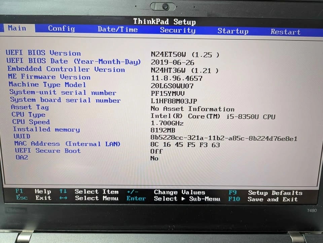
Task: Click the Sub-Menu triangle arrow icon
Action: click(x=184, y=199)
